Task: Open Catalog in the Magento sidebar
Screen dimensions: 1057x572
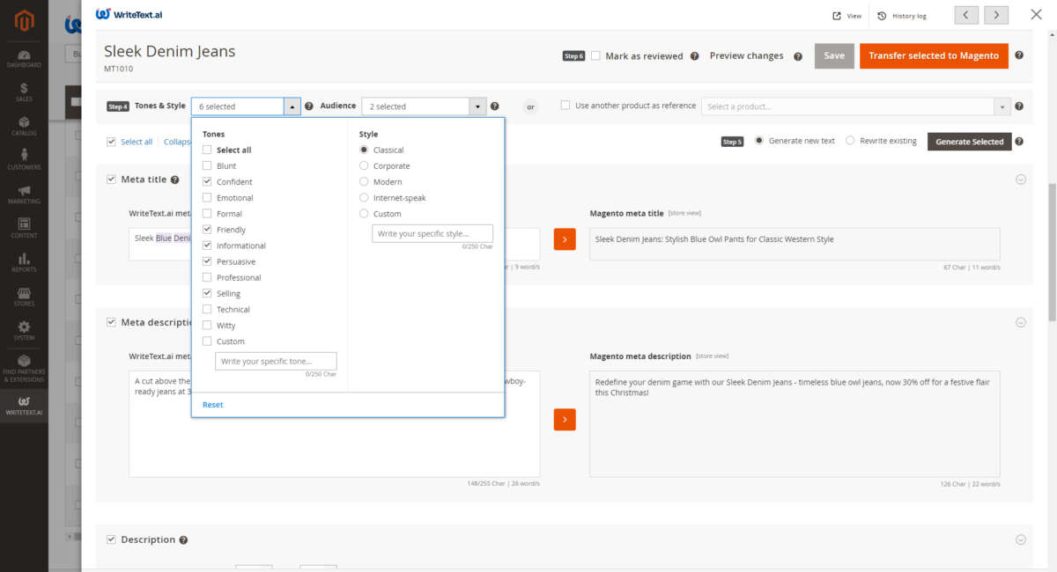Action: coord(24,126)
